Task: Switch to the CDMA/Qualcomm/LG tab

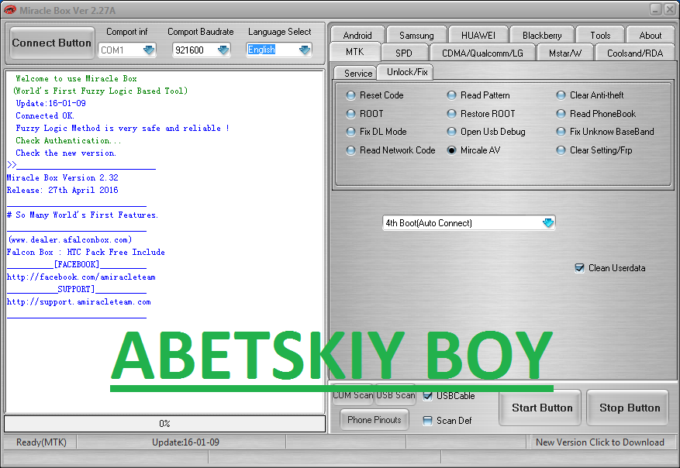Action: click(x=482, y=53)
